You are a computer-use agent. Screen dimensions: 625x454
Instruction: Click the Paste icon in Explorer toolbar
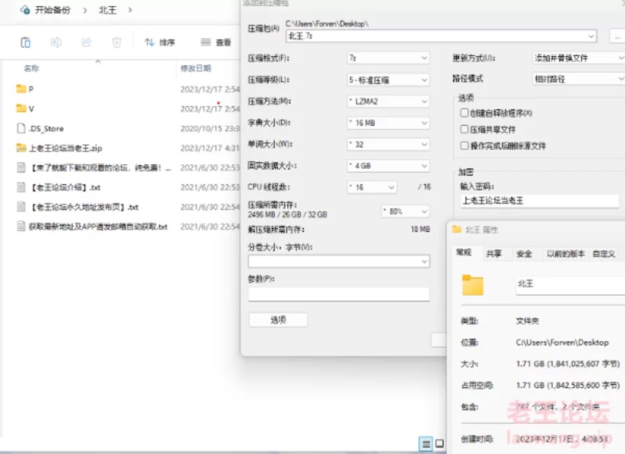click(26, 42)
